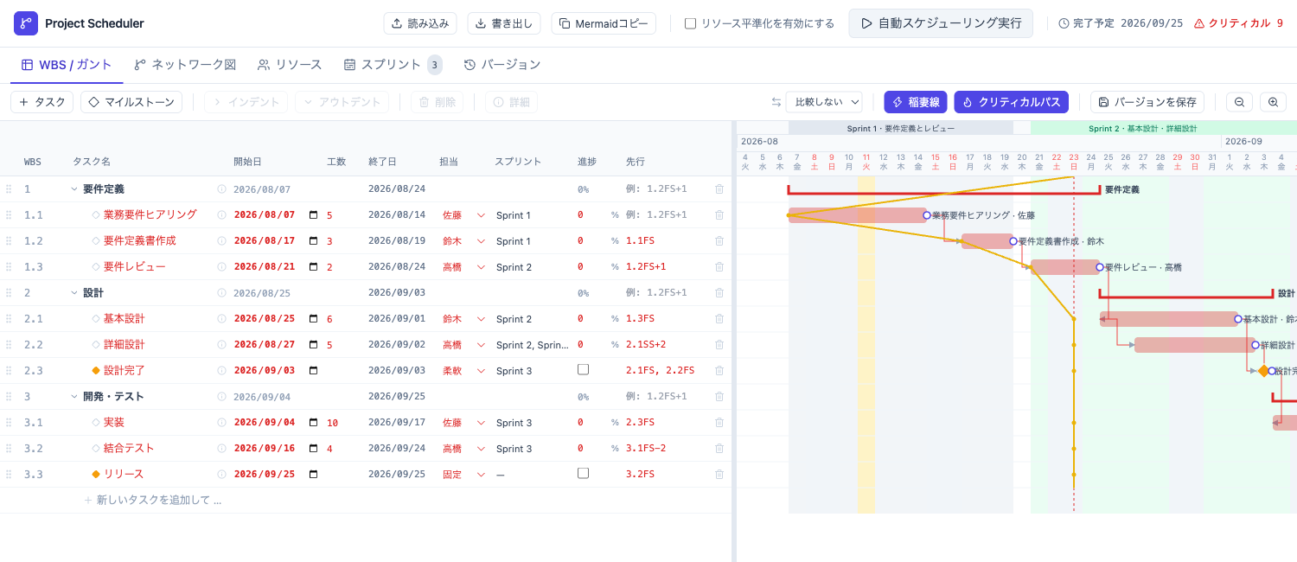Delete the 要件定義書作成 row with trash icon
This screenshot has width=1297, height=562.
(719, 240)
